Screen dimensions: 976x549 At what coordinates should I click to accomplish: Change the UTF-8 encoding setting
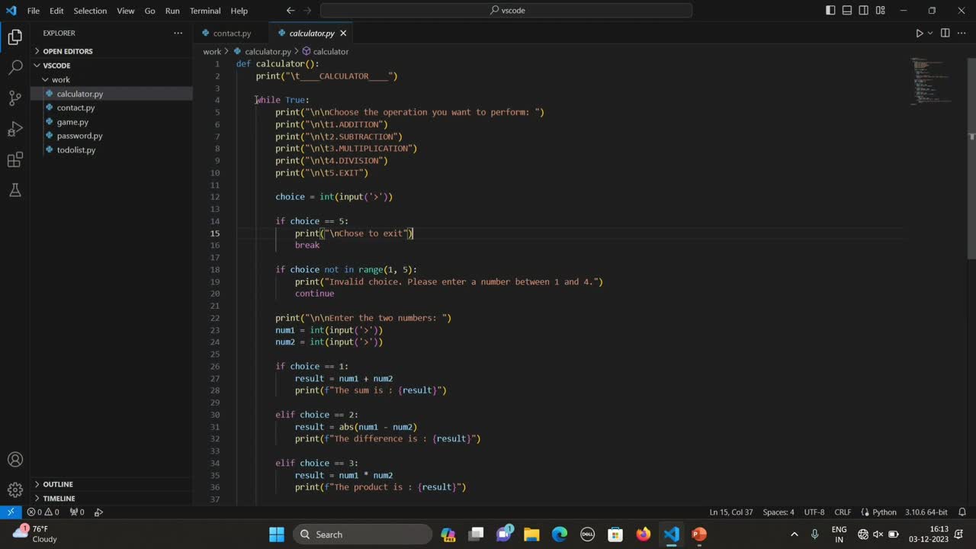814,512
